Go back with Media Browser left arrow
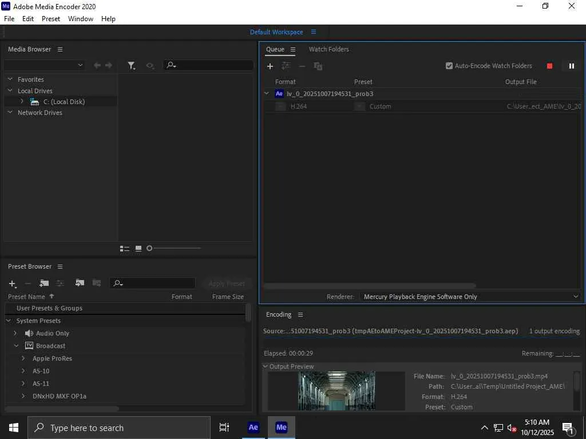 (x=97, y=65)
